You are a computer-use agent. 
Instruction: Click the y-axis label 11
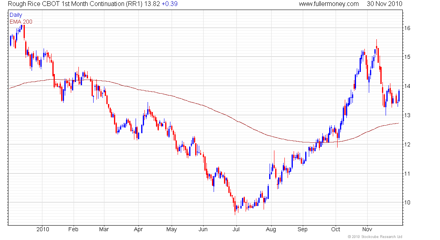(407, 174)
